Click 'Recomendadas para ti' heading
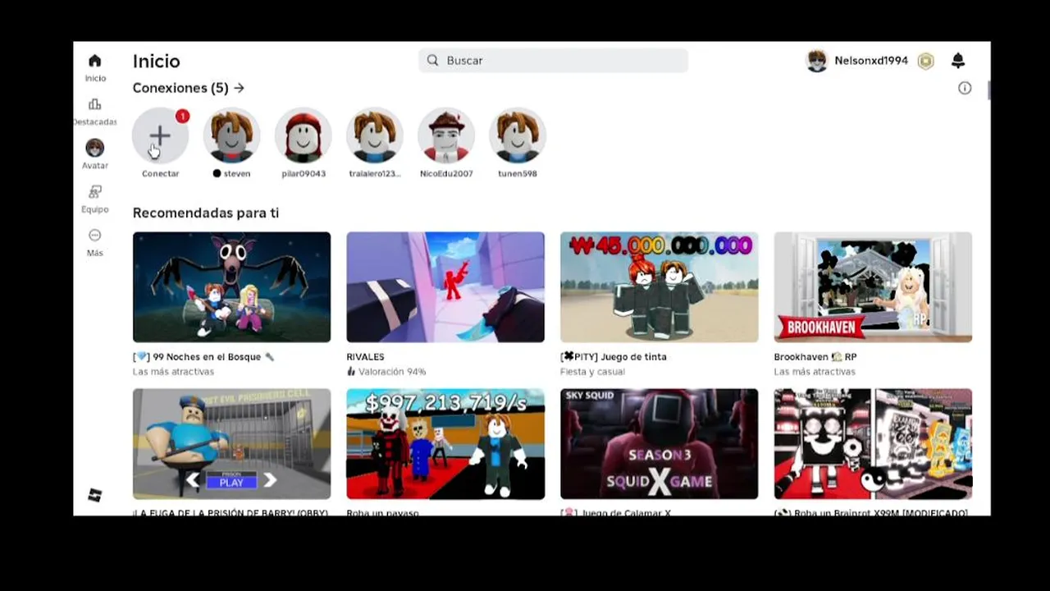This screenshot has width=1050, height=591. (x=206, y=213)
